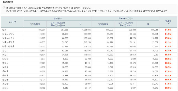
Task: Click the arrow bullet icon beside the notice
Action: (x=4, y=8)
